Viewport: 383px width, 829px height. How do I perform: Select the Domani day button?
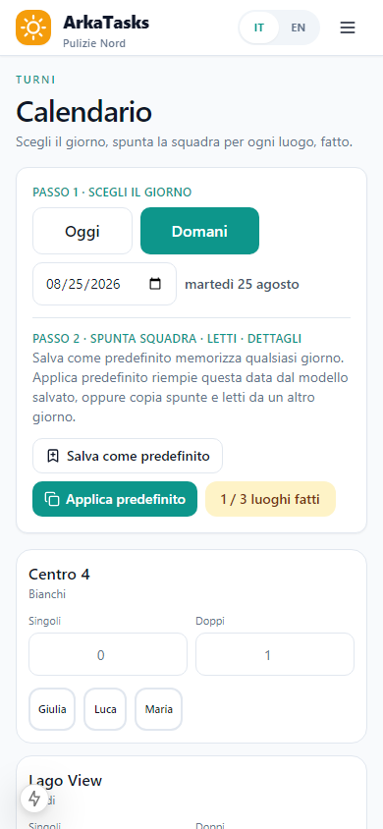(199, 231)
